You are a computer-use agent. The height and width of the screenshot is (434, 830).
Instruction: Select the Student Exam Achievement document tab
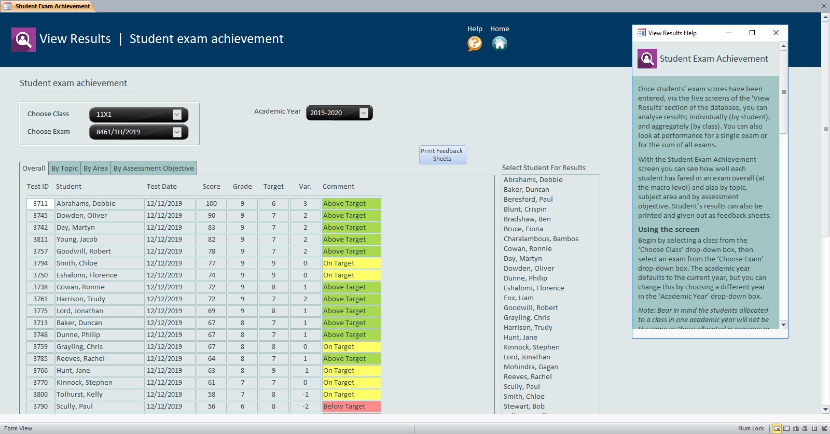click(x=48, y=6)
